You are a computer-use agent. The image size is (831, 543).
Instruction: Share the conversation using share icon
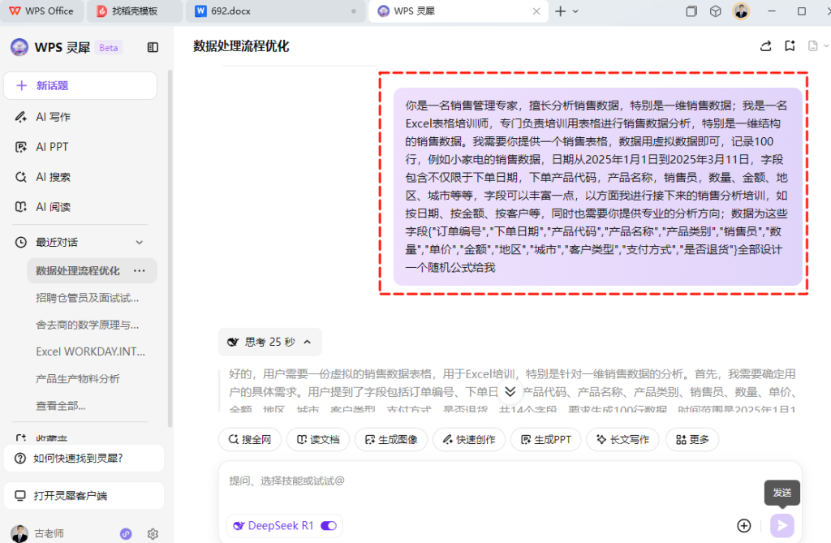[765, 46]
